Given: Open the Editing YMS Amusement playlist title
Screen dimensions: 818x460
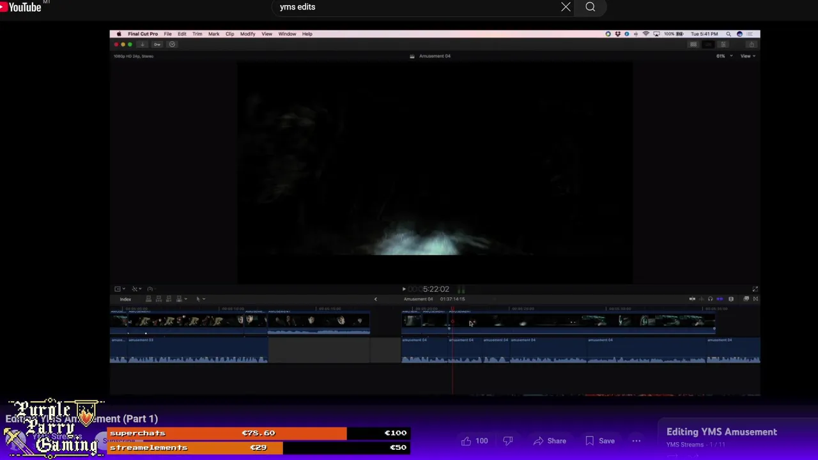Looking at the screenshot, I should pyautogui.click(x=722, y=432).
